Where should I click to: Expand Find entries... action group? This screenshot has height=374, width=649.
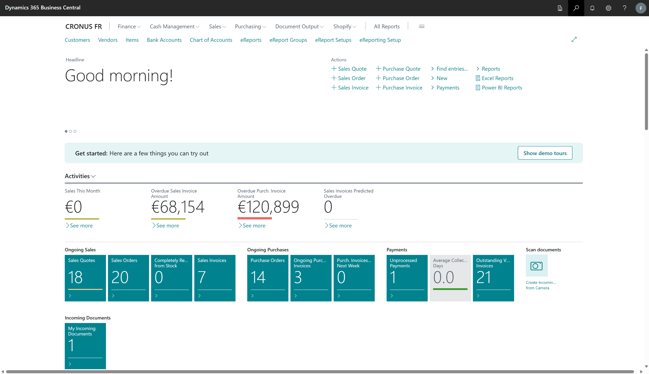[449, 69]
